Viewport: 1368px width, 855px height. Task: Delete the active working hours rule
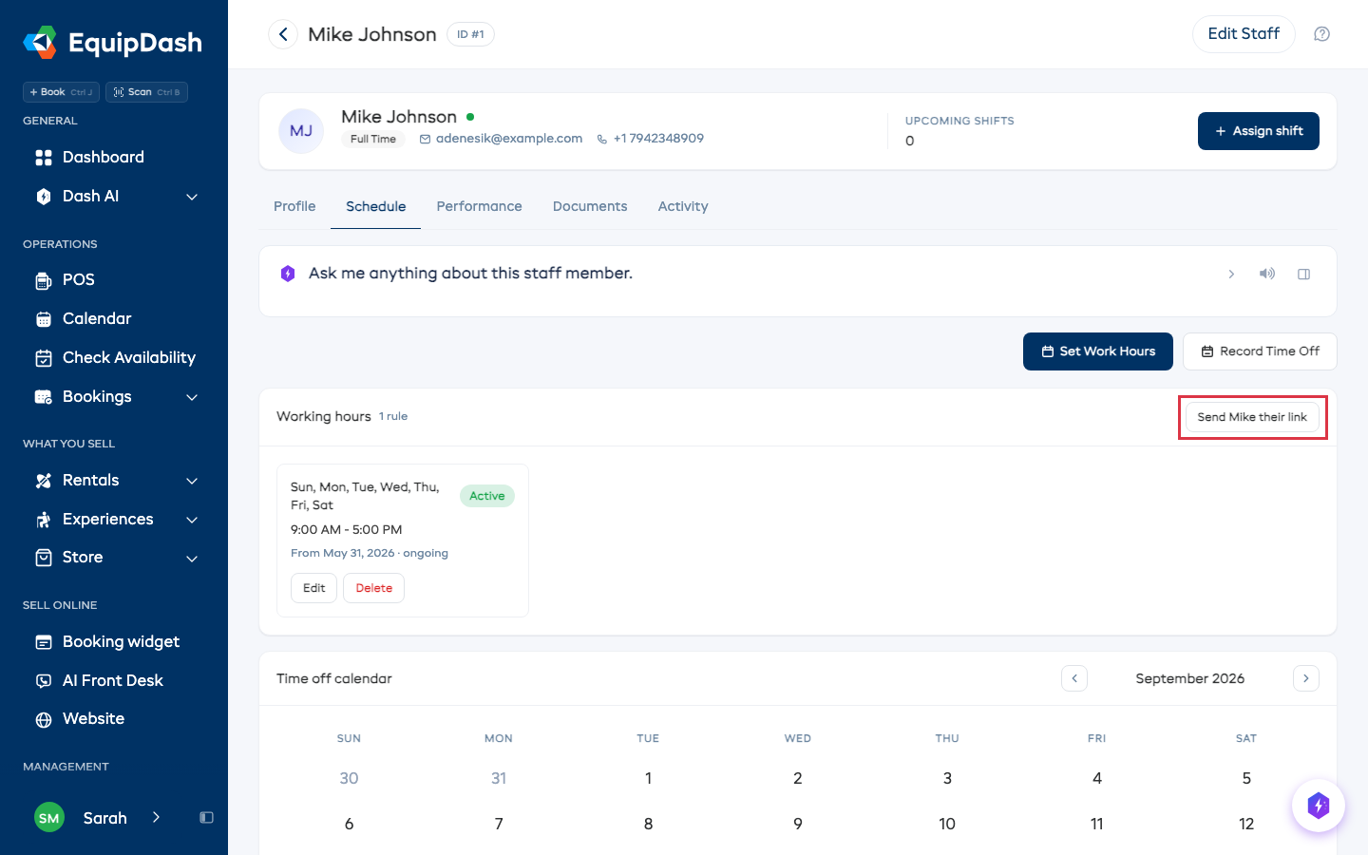(x=373, y=588)
